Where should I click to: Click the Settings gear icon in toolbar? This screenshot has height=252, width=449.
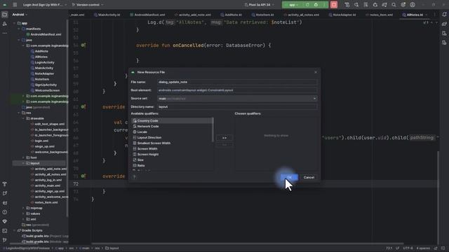click(x=403, y=5)
